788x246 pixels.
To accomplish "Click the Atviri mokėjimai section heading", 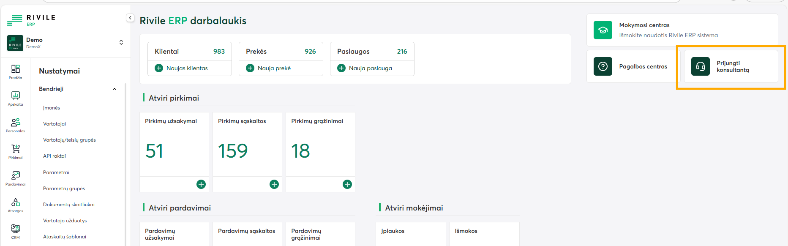I will point(414,208).
